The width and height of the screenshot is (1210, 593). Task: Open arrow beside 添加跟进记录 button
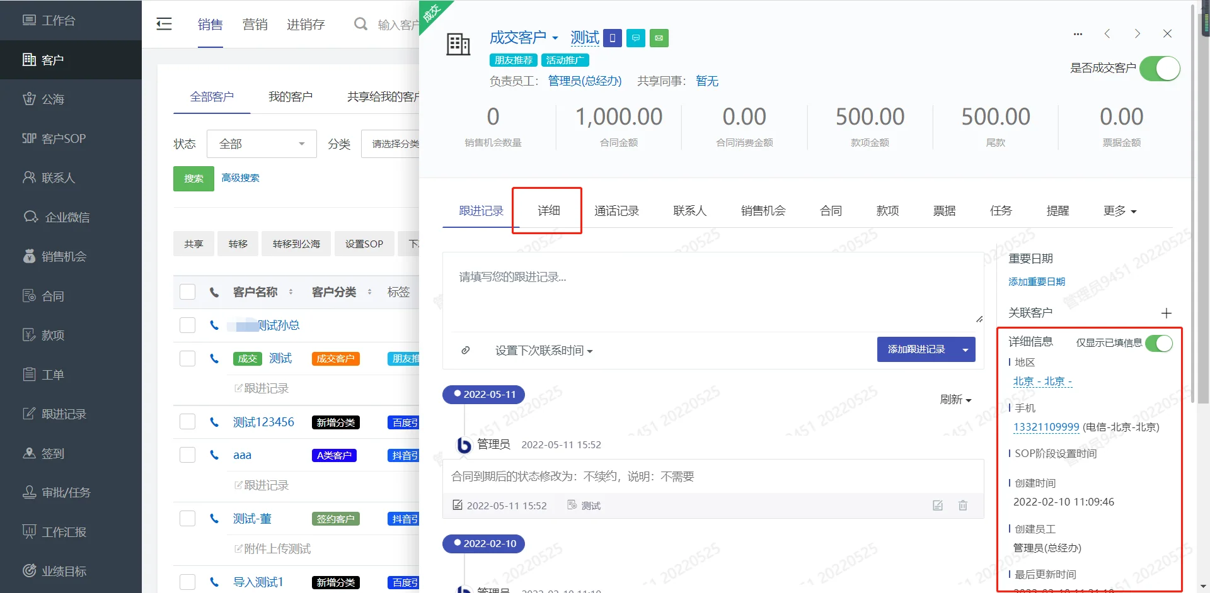(x=965, y=350)
